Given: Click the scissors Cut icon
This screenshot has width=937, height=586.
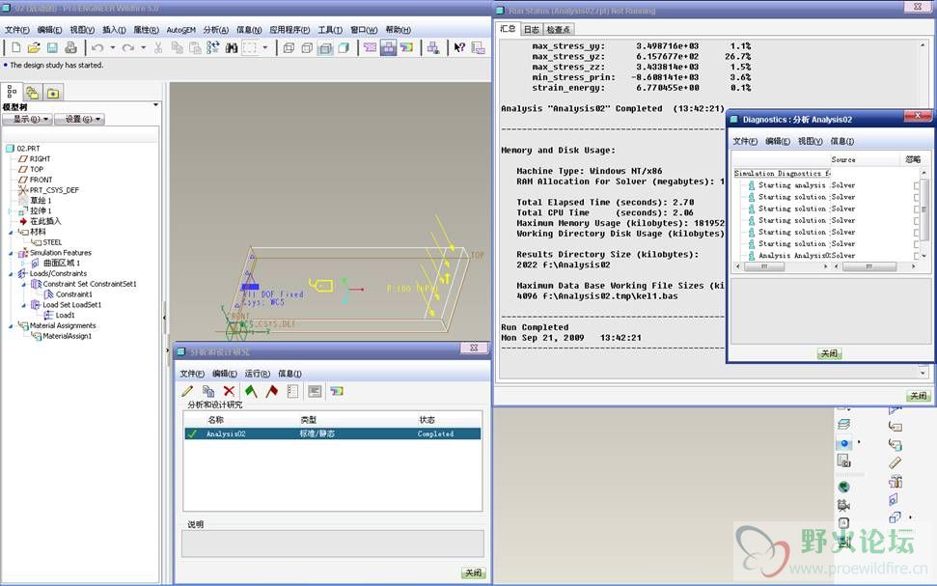Looking at the screenshot, I should (158, 47).
